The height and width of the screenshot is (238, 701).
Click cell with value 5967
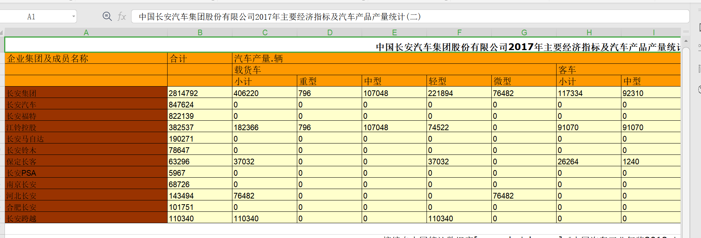(x=200, y=172)
